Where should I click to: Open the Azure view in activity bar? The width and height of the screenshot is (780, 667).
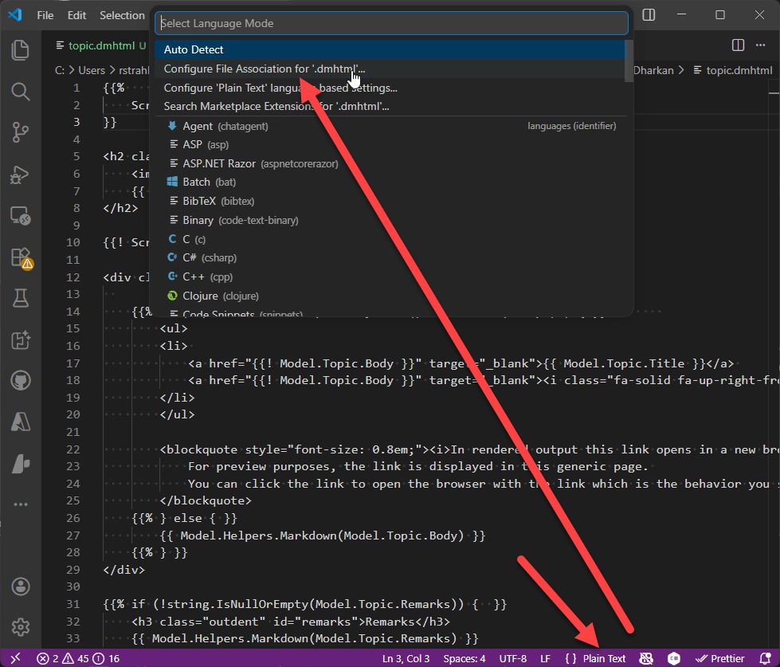(x=21, y=422)
